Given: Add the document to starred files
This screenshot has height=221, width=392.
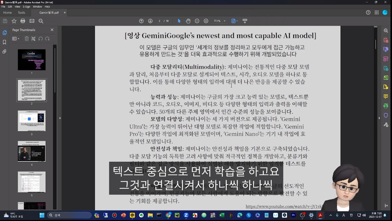Looking at the screenshot, I should pyautogui.click(x=14, y=21).
